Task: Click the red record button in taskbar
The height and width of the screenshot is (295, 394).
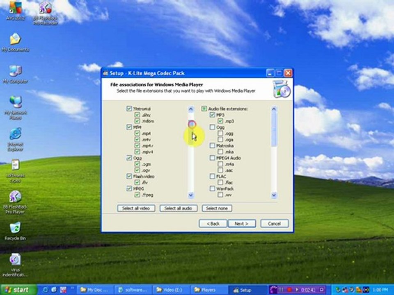Action: pos(289,290)
